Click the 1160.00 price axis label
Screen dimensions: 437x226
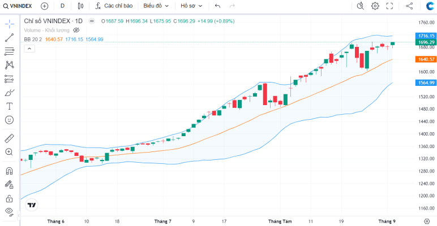coord(426,208)
